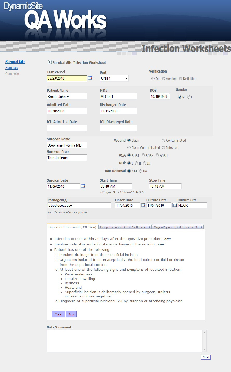
Task: Go to the Surgical Site sidebar link
Action: point(15,62)
